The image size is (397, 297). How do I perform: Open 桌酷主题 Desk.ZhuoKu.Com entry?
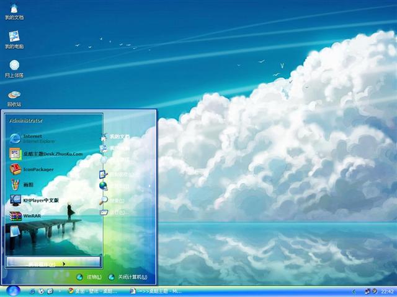point(46,154)
